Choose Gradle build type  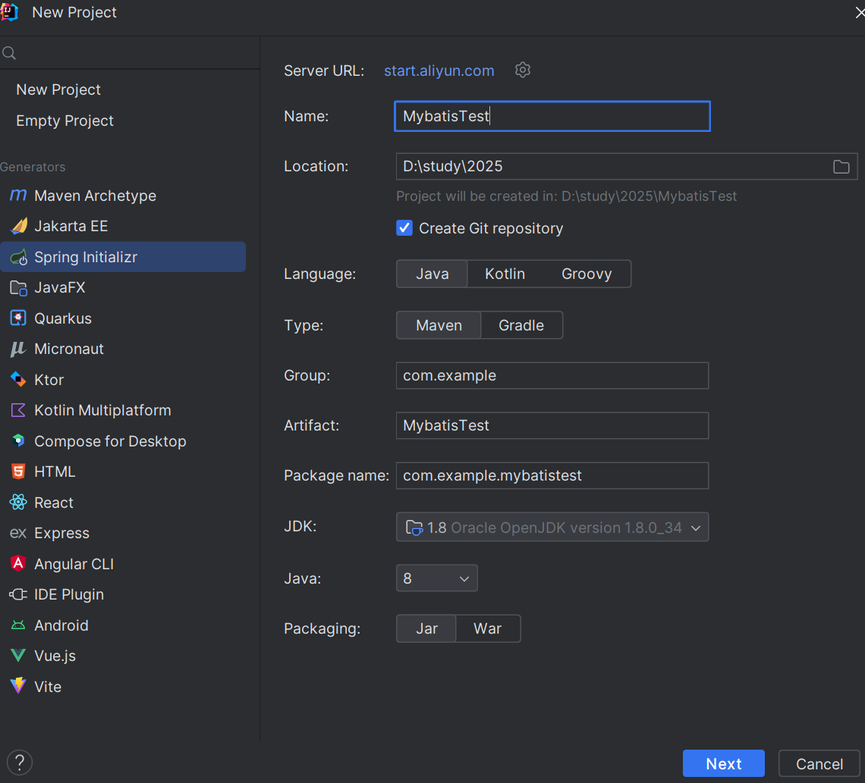click(x=521, y=325)
